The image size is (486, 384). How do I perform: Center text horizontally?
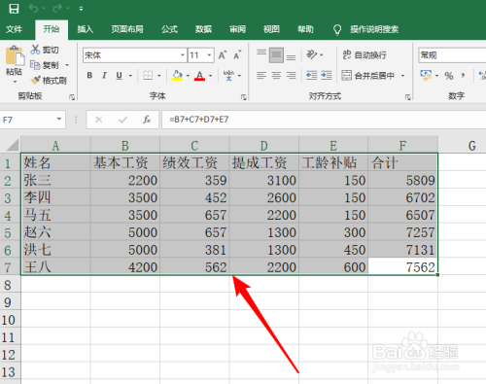pyautogui.click(x=276, y=76)
